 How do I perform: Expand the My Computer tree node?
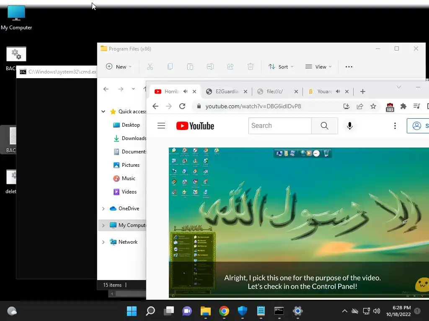click(103, 225)
